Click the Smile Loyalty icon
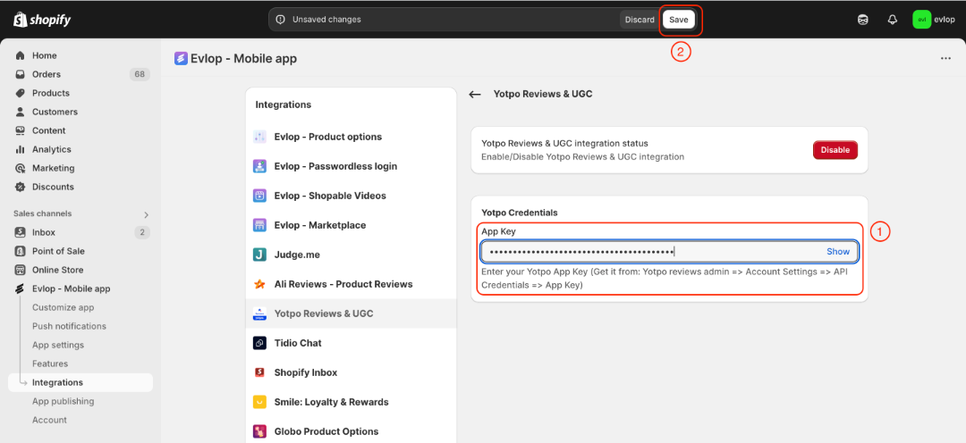The width and height of the screenshot is (966, 443). tap(259, 402)
